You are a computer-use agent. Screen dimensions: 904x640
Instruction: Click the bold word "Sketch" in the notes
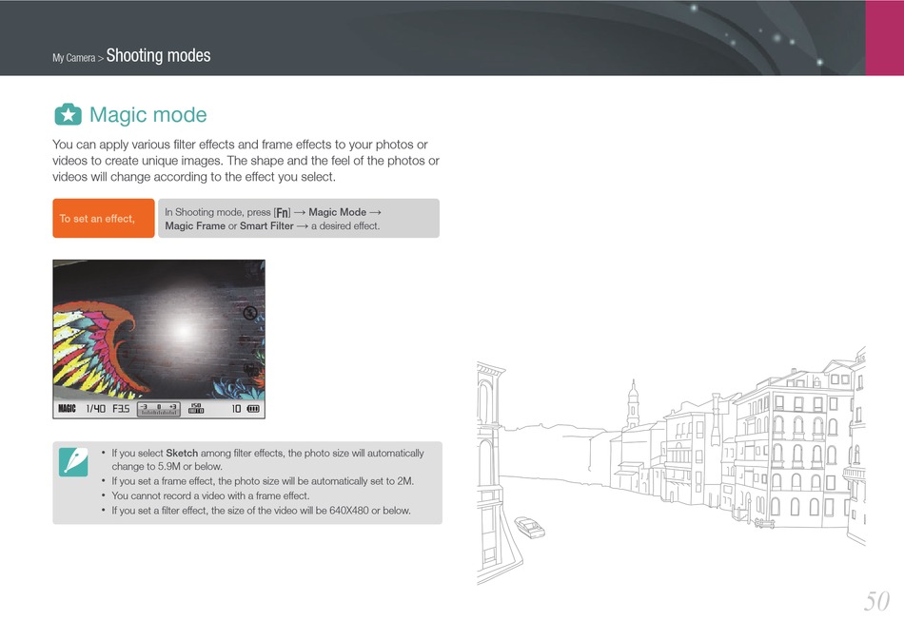182,453
